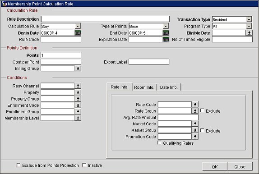Expand the Type of Points dropdown

click(x=166, y=26)
